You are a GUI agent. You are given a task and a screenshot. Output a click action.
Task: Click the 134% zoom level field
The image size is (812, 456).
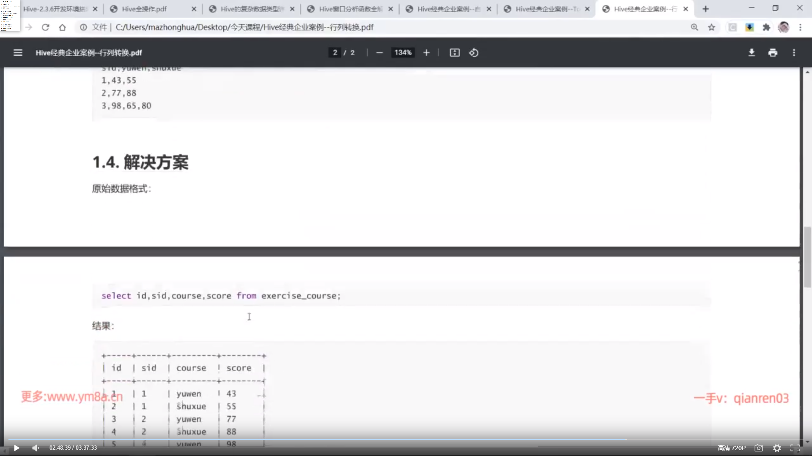[403, 53]
